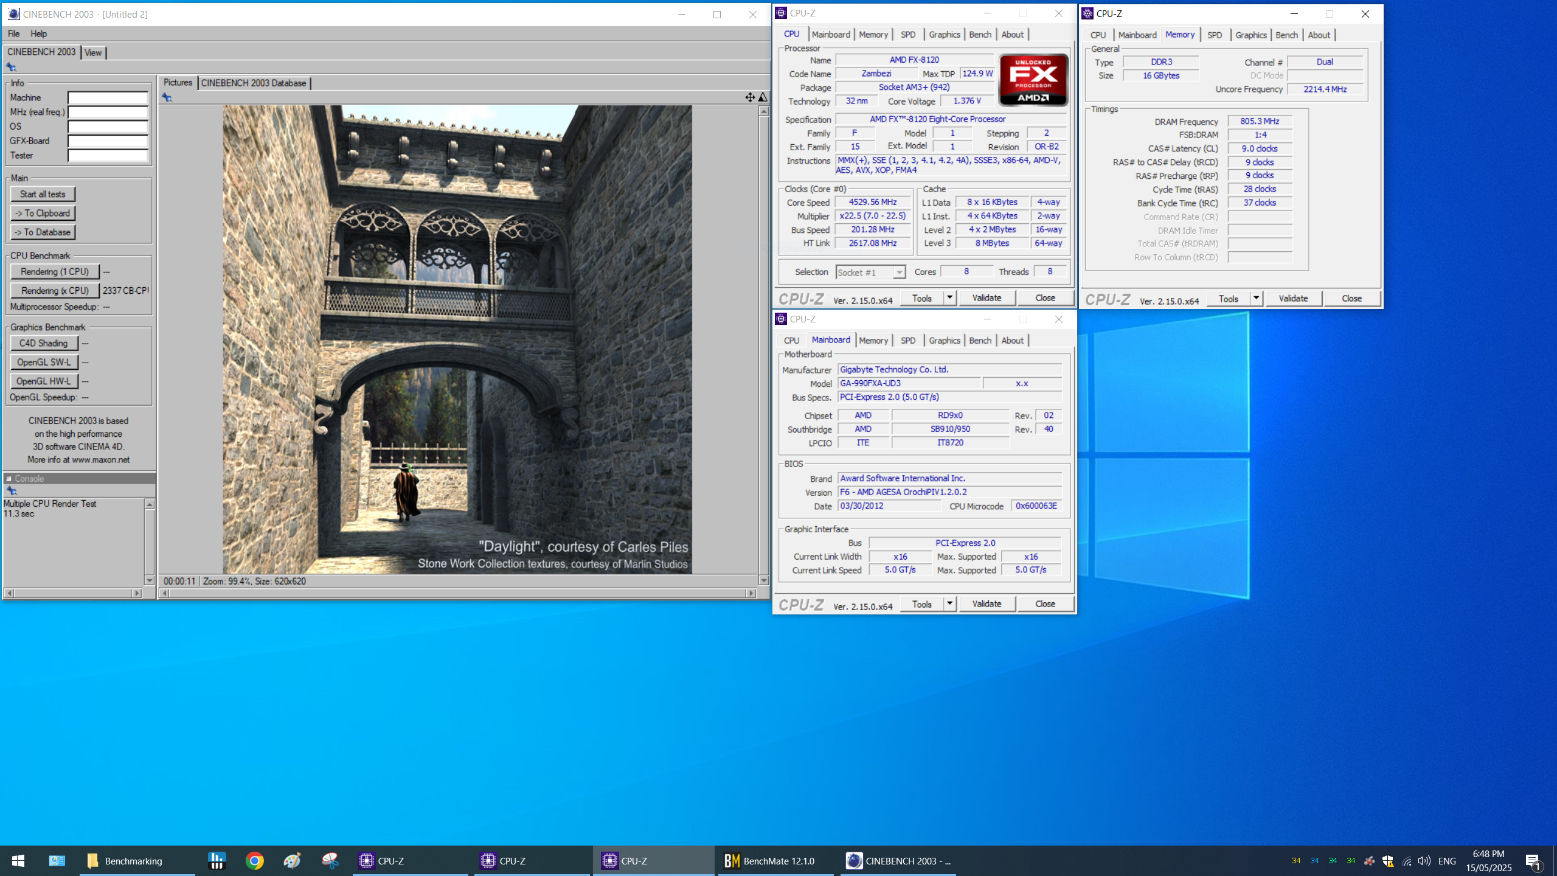The image size is (1557, 876).
Task: Open the Wi-Fi network tray icon
Action: 1407,861
